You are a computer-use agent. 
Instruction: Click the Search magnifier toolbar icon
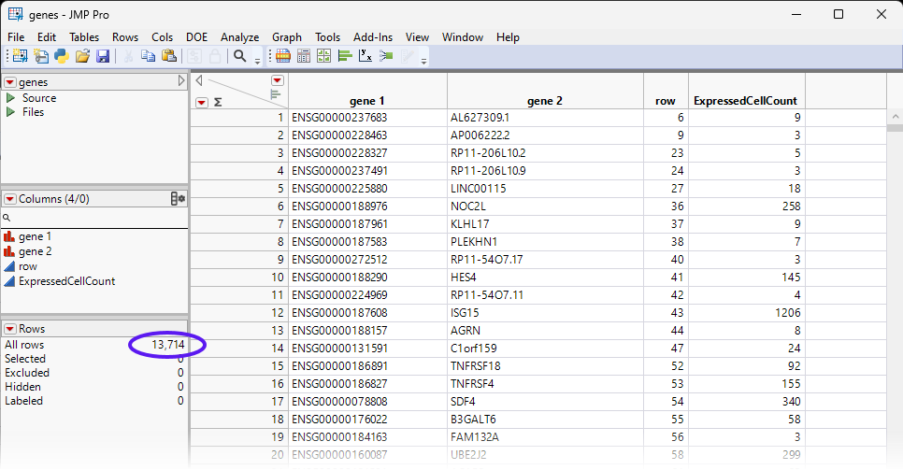coord(240,56)
